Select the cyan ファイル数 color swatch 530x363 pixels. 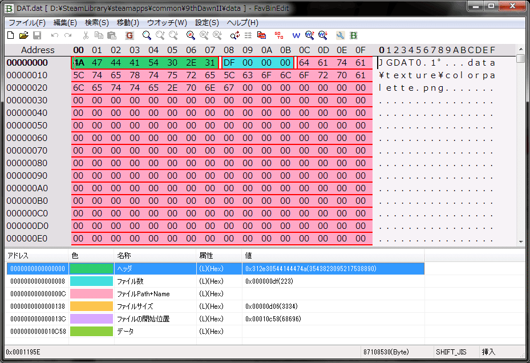click(x=91, y=281)
